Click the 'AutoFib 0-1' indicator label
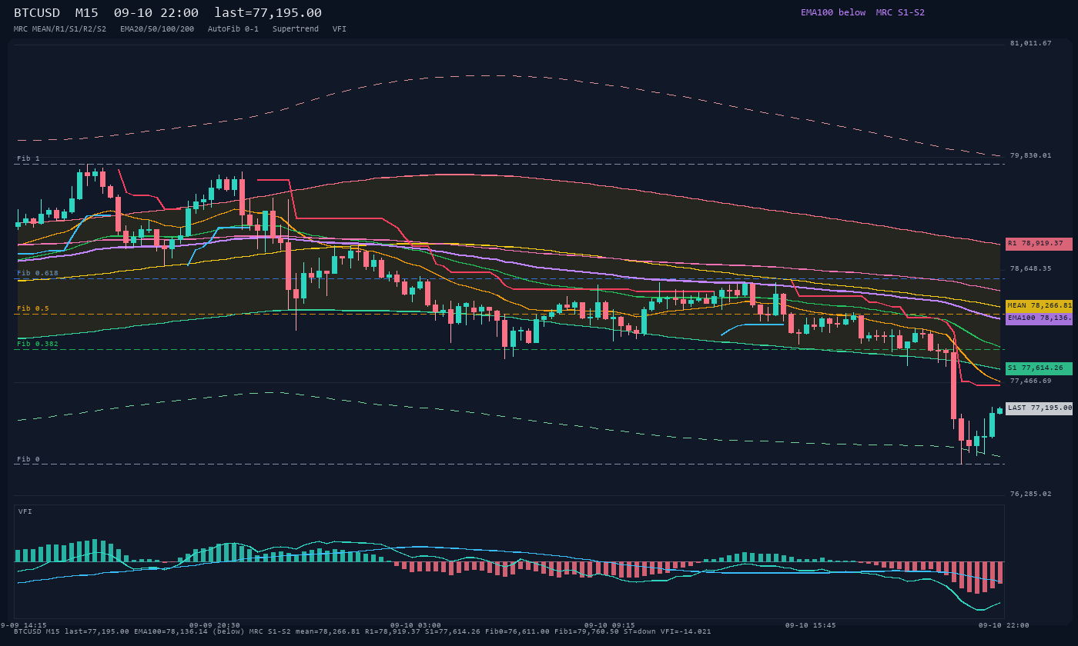Image resolution: width=1078 pixels, height=646 pixels. coord(233,29)
